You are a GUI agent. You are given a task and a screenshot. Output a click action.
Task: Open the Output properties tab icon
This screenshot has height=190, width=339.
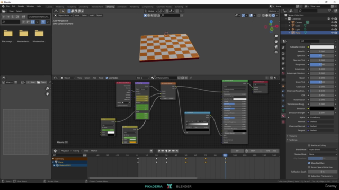283,59
